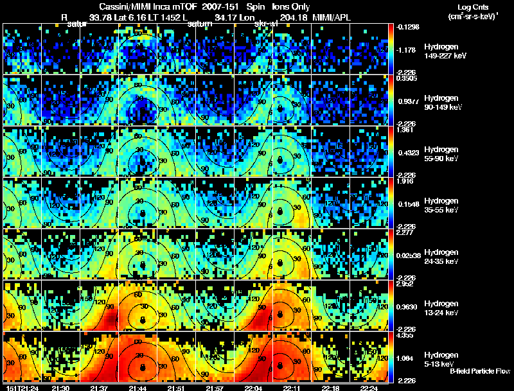The width and height of the screenshot is (514, 391).
Task: Click the color scale value -1.178
Action: point(406,50)
